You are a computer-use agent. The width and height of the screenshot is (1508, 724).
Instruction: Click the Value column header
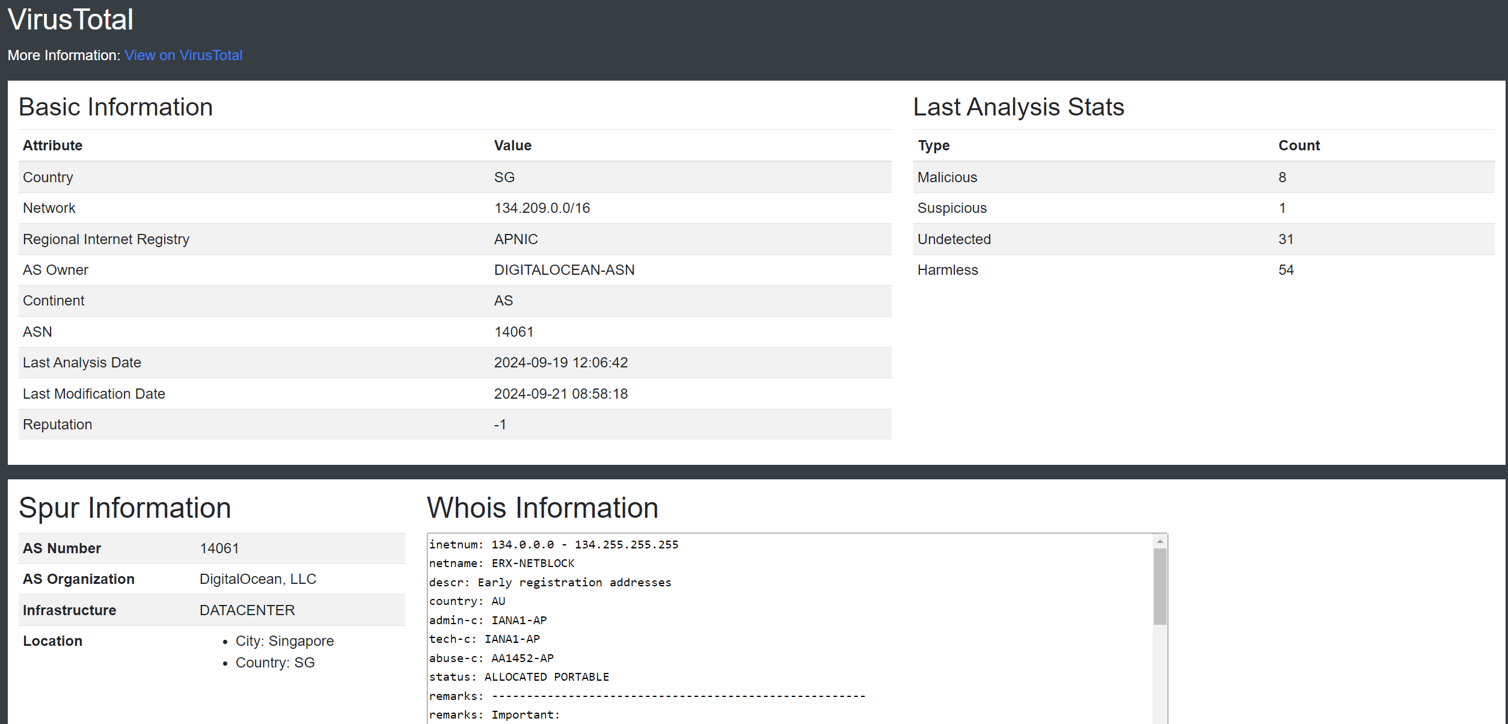click(513, 146)
